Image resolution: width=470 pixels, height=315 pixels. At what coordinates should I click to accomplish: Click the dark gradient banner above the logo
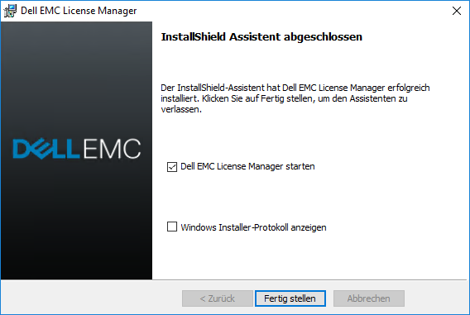point(76,75)
